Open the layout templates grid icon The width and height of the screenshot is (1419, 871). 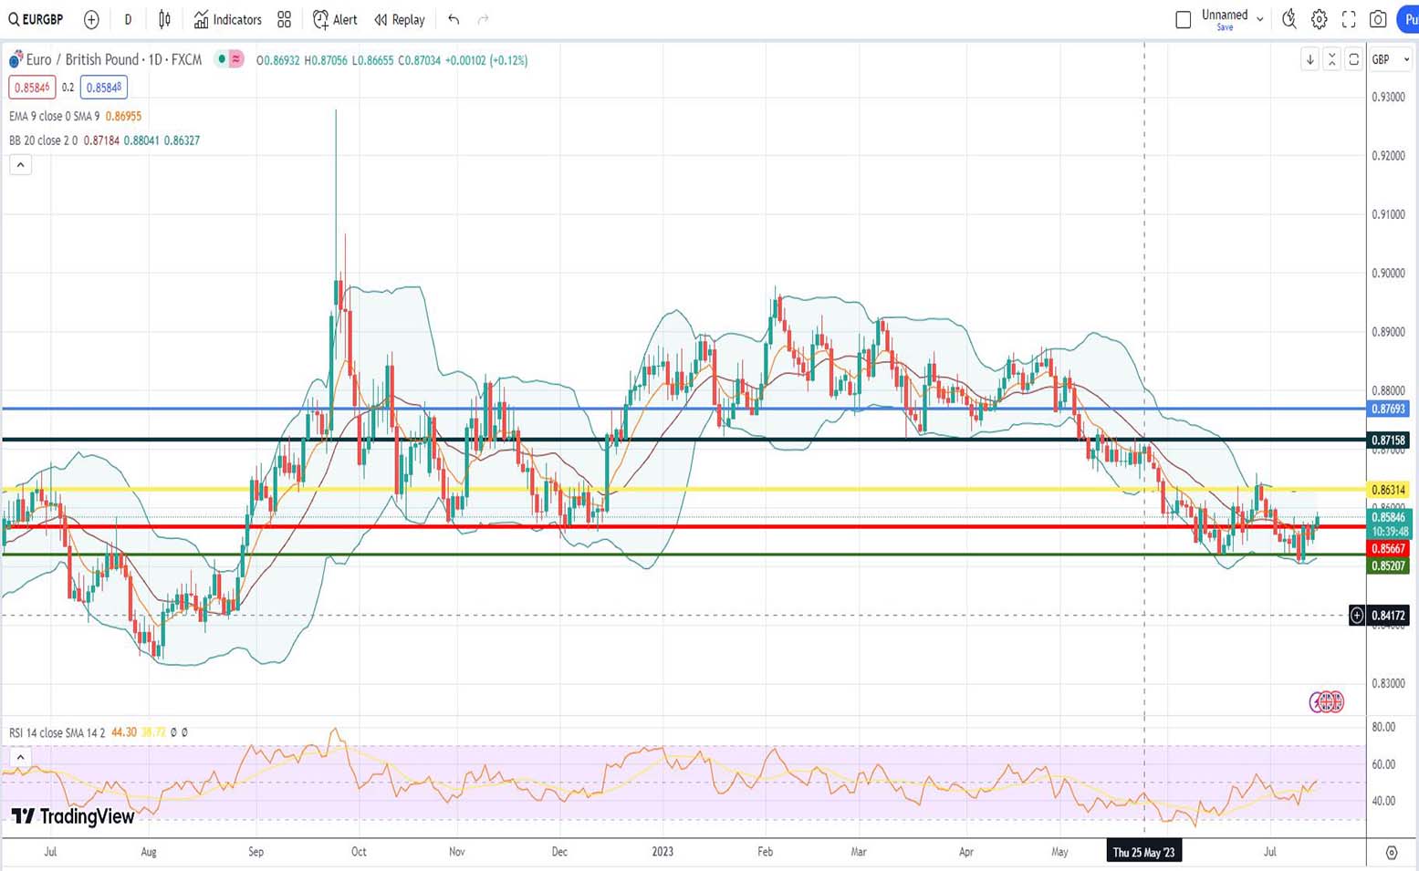pyautogui.click(x=285, y=19)
